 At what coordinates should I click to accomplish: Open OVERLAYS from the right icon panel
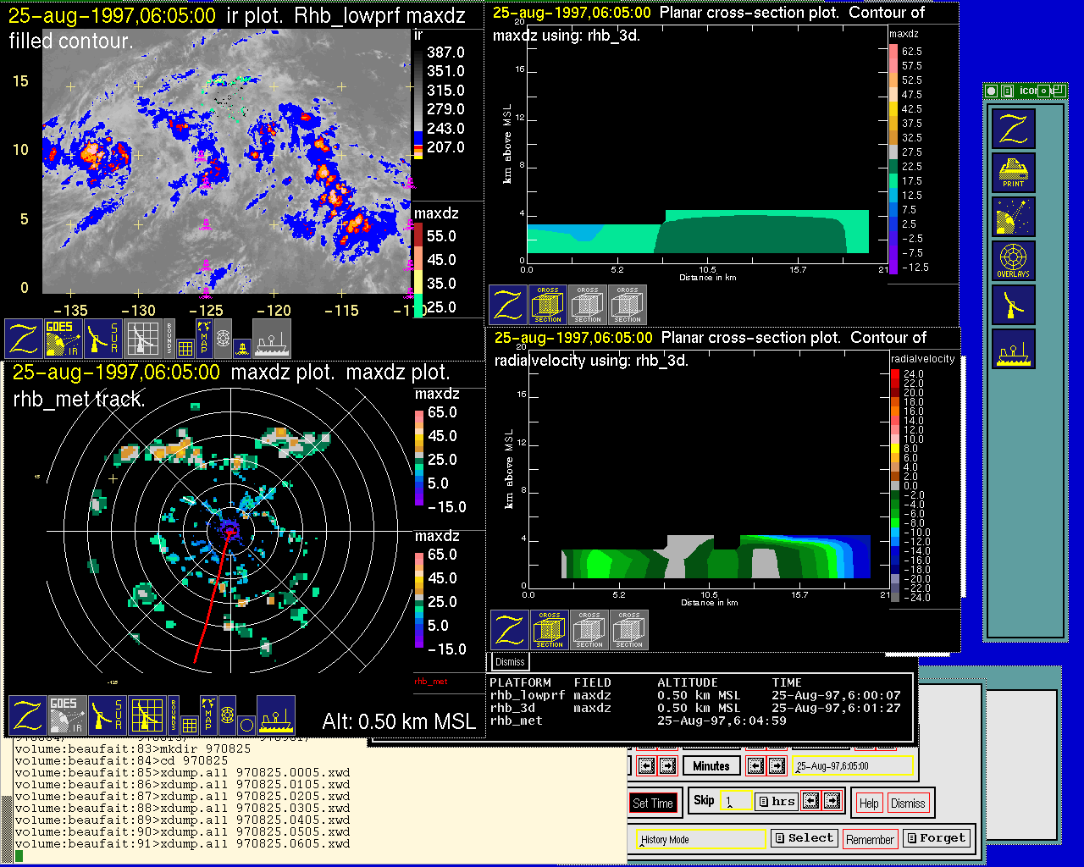[1014, 262]
